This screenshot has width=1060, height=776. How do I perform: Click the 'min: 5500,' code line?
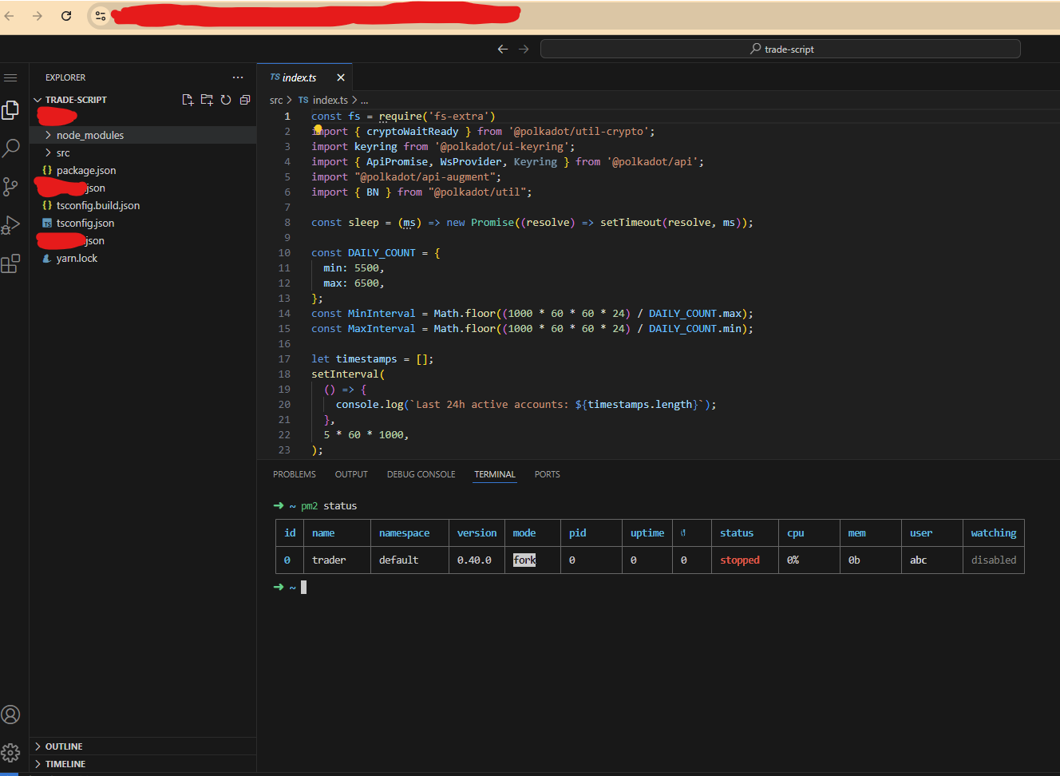pyautogui.click(x=354, y=267)
